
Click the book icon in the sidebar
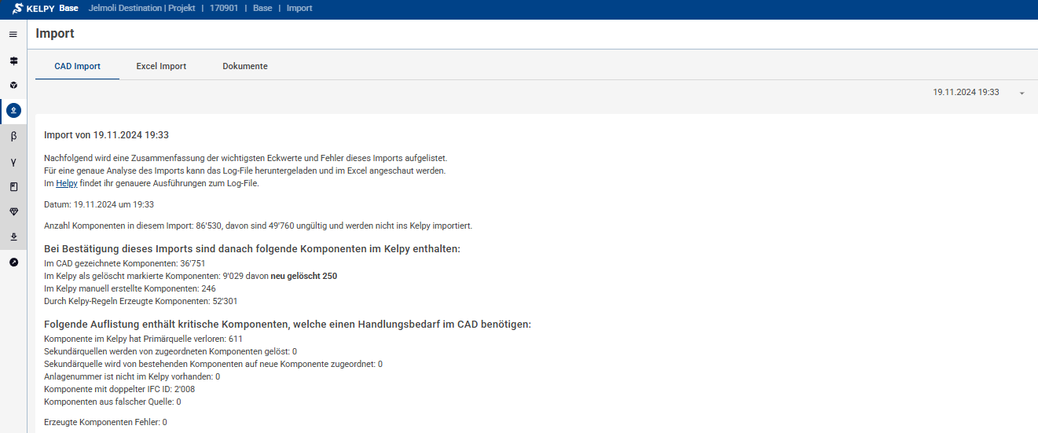(13, 187)
